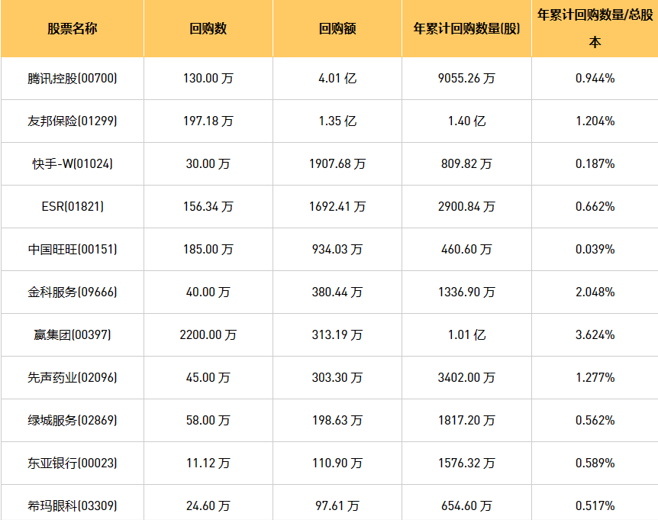The height and width of the screenshot is (520, 658).
Task: Click the 年累计回购数量/总股本 column header
Action: coord(595,27)
